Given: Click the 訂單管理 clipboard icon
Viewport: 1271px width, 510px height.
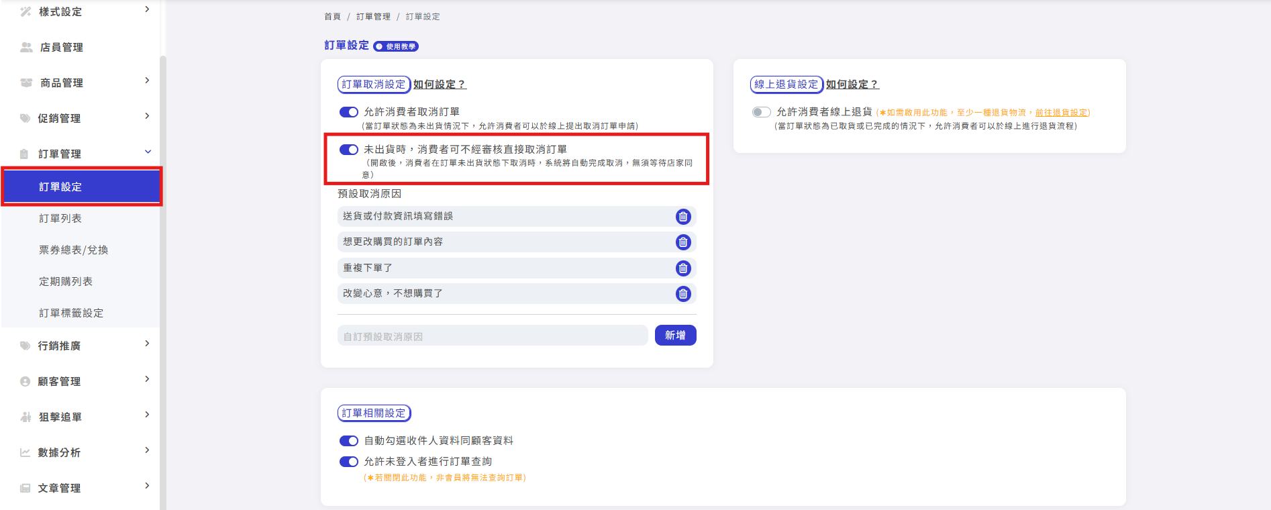Looking at the screenshot, I should tap(24, 154).
